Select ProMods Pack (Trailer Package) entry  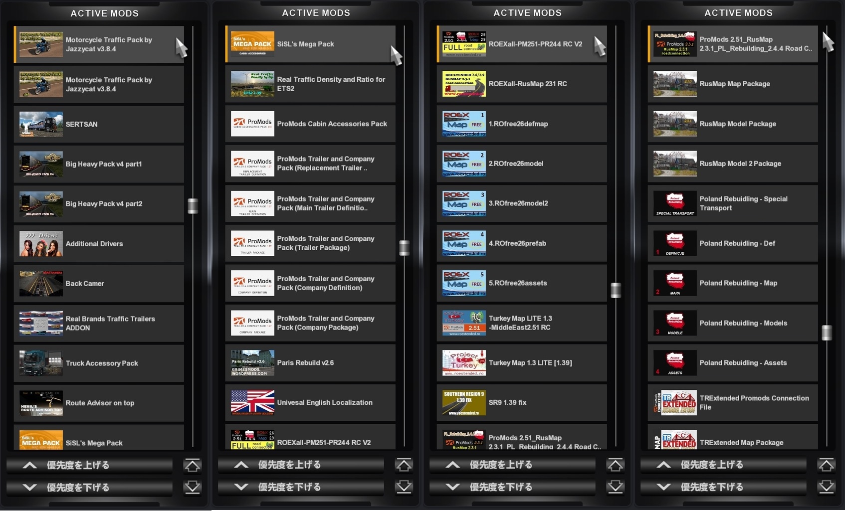[310, 243]
